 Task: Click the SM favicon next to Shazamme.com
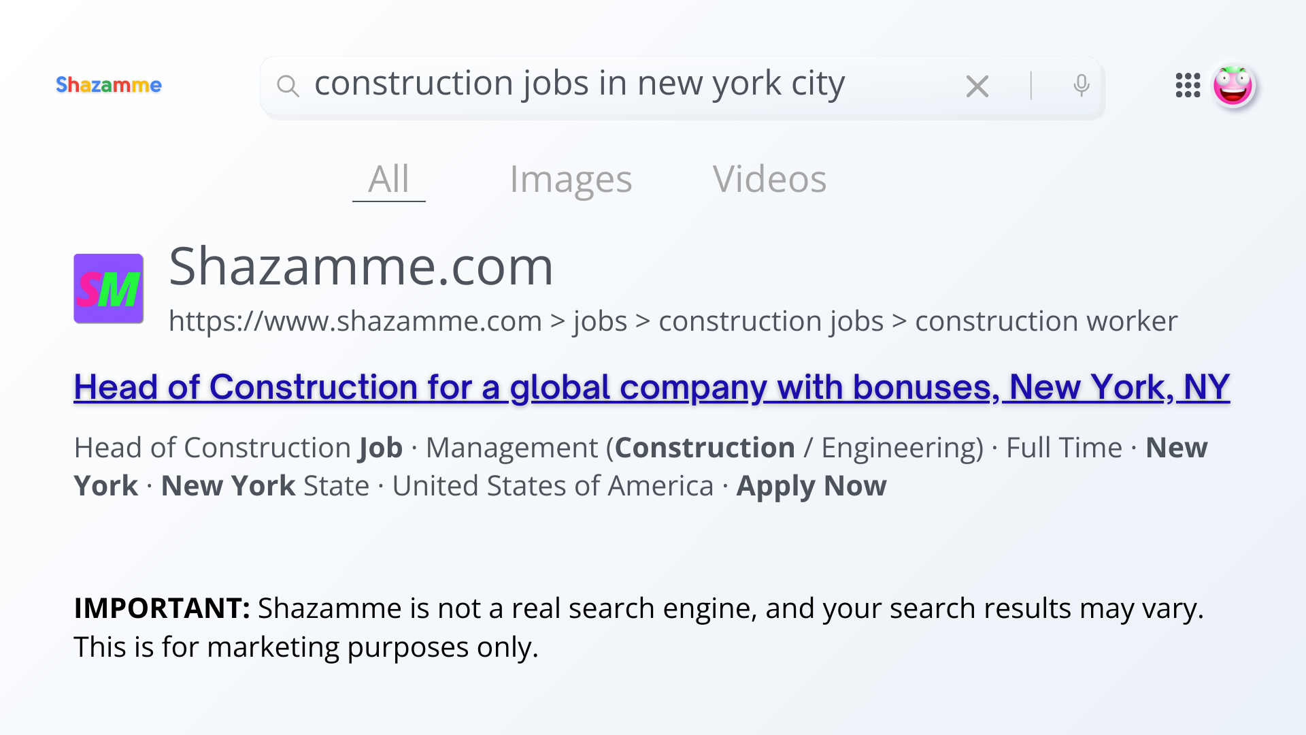click(x=108, y=288)
